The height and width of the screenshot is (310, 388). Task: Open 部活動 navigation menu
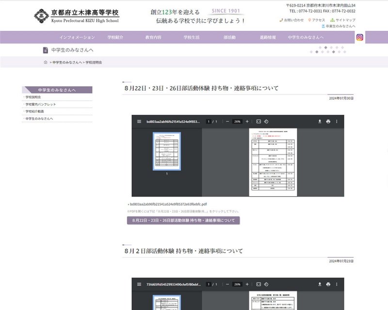(230, 37)
